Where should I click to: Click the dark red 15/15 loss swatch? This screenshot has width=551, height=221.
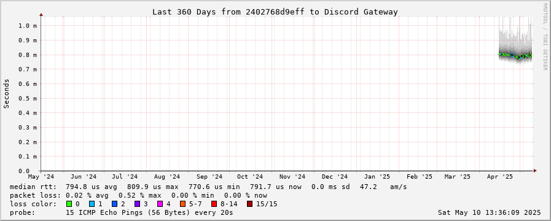(249, 204)
